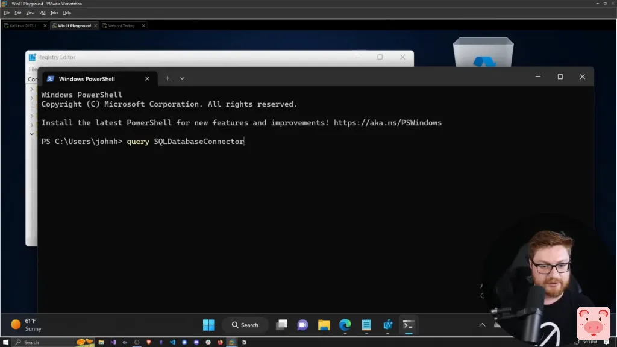Open File Explorer on the host taskbar

(101, 342)
